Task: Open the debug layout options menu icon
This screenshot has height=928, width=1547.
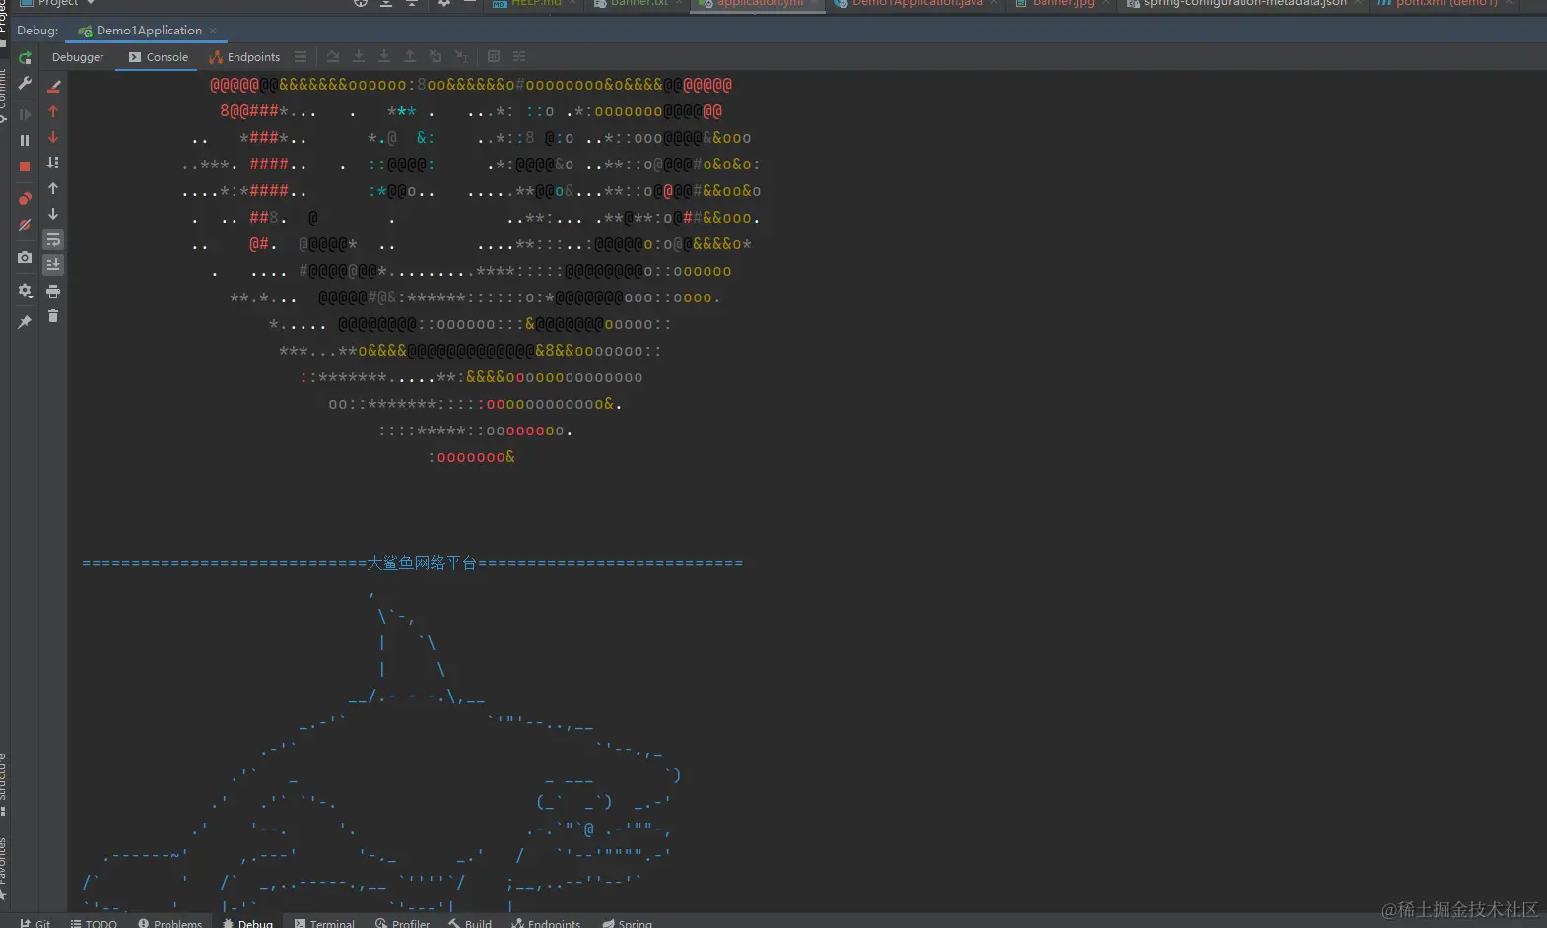Action: tap(301, 57)
